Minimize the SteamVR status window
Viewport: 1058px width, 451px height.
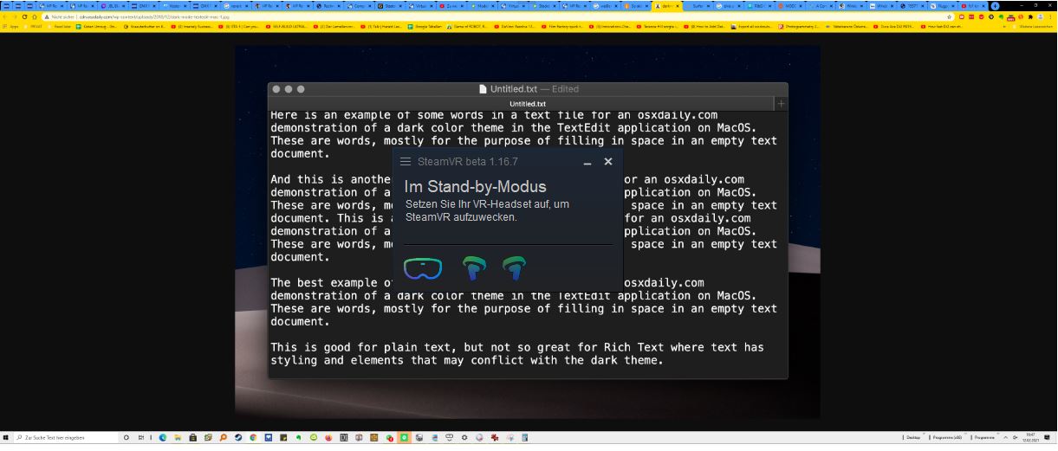point(587,162)
